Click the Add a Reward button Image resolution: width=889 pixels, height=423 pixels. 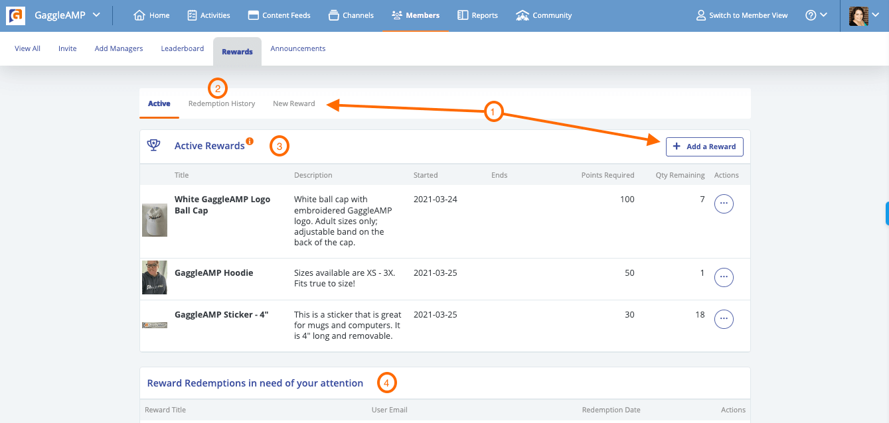pyautogui.click(x=704, y=147)
